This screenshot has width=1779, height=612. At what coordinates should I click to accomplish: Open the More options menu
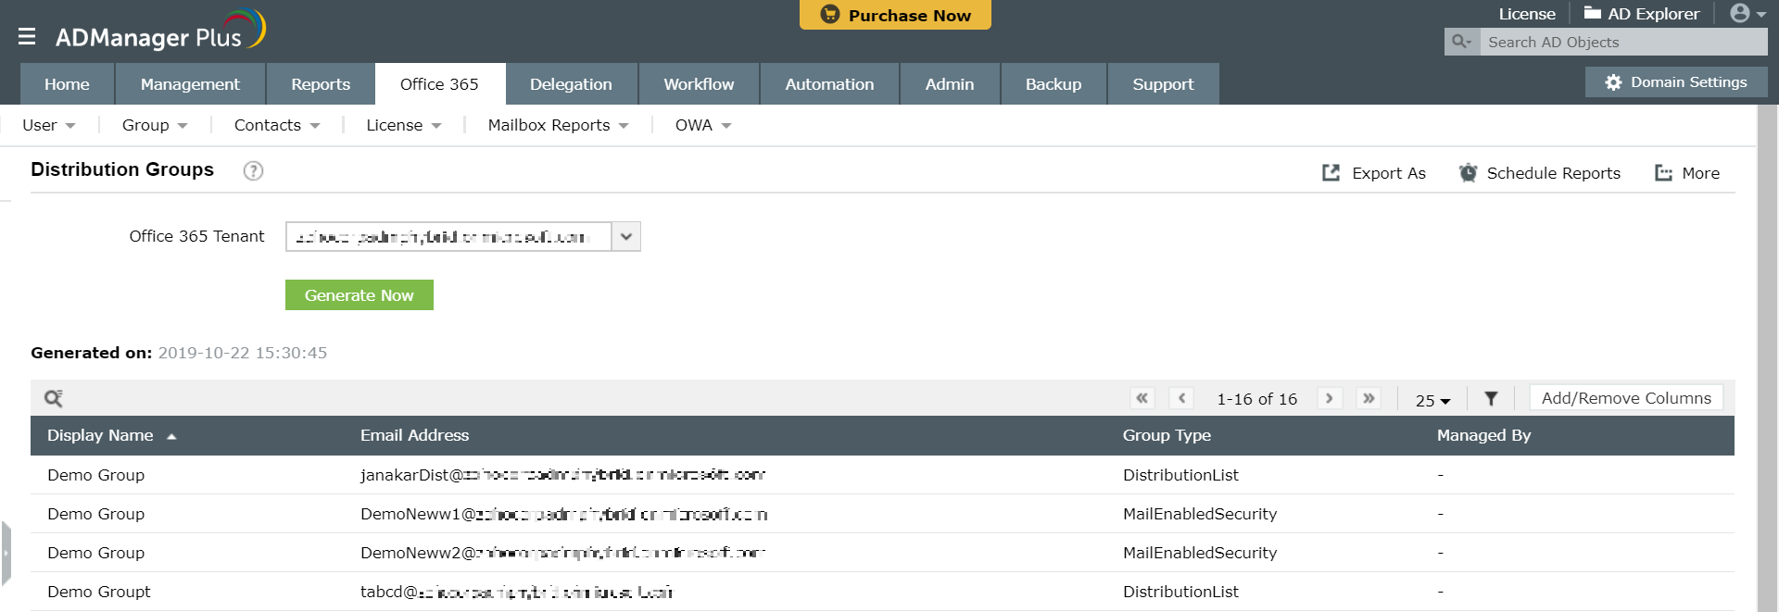(x=1687, y=173)
